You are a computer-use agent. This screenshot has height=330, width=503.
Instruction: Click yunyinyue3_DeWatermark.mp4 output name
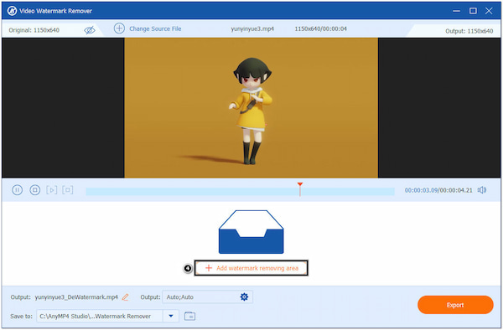[76, 297]
